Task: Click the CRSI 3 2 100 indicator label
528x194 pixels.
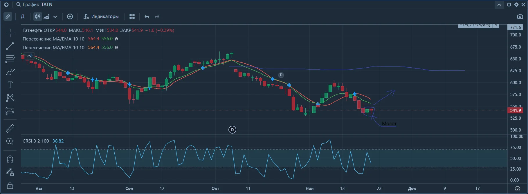Action: point(36,141)
